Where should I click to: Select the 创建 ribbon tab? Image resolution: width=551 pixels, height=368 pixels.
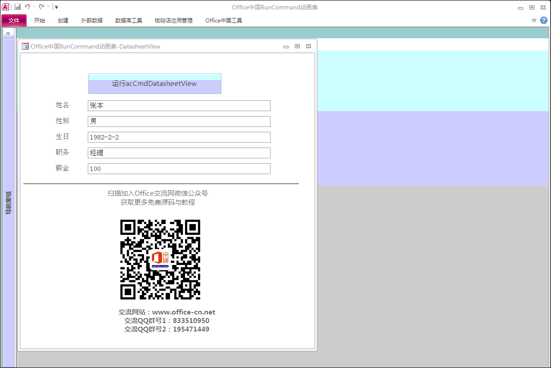click(x=63, y=20)
